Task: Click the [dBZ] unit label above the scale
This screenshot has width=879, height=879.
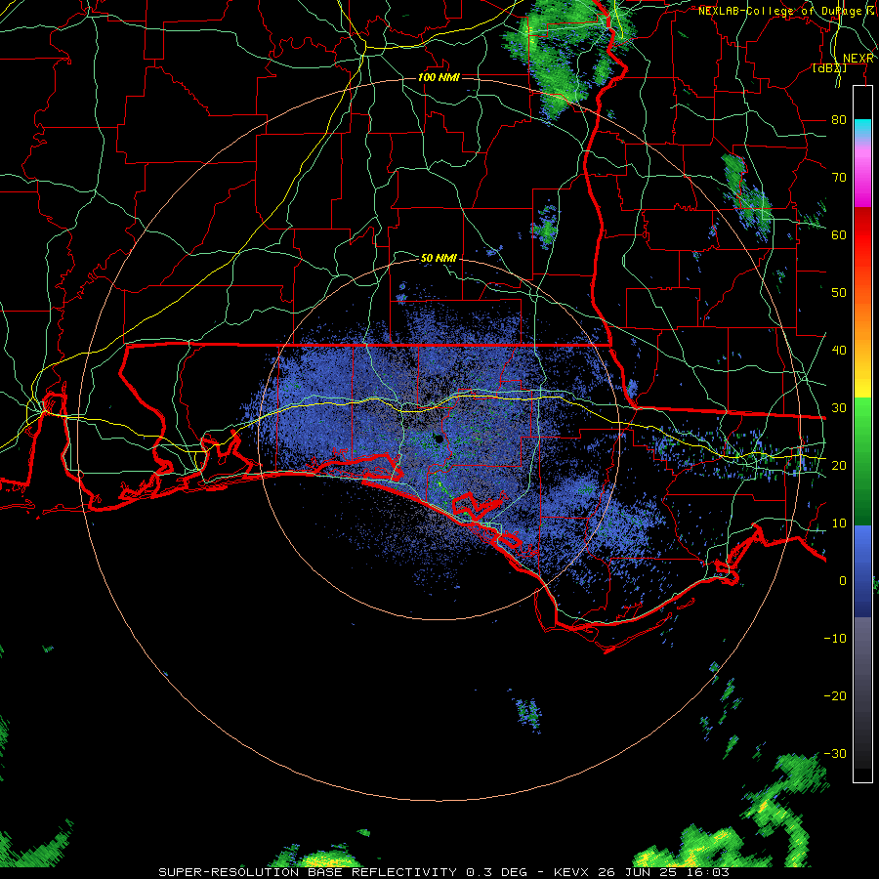Action: (829, 67)
